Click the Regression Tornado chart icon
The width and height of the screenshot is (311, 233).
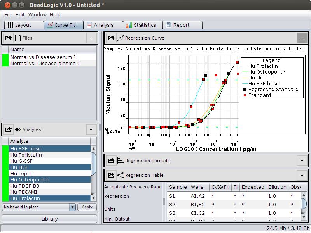pyautogui.click(x=121, y=161)
